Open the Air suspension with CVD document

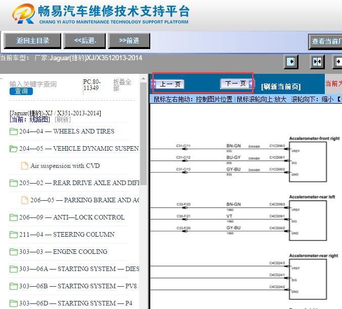pos(65,166)
